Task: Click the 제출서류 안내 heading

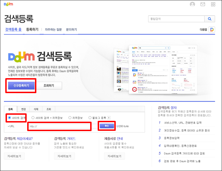Action: click(113, 139)
